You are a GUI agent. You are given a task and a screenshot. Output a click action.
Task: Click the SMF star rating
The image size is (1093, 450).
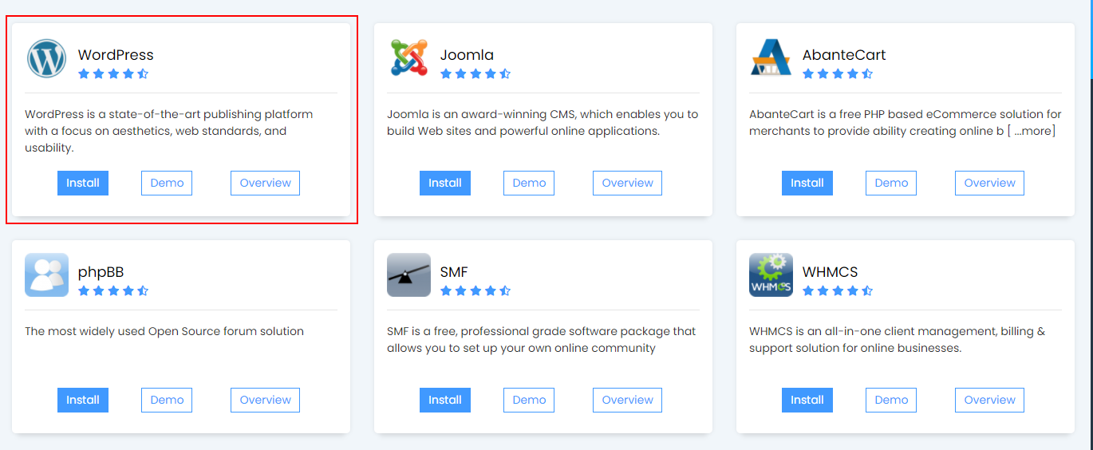475,291
